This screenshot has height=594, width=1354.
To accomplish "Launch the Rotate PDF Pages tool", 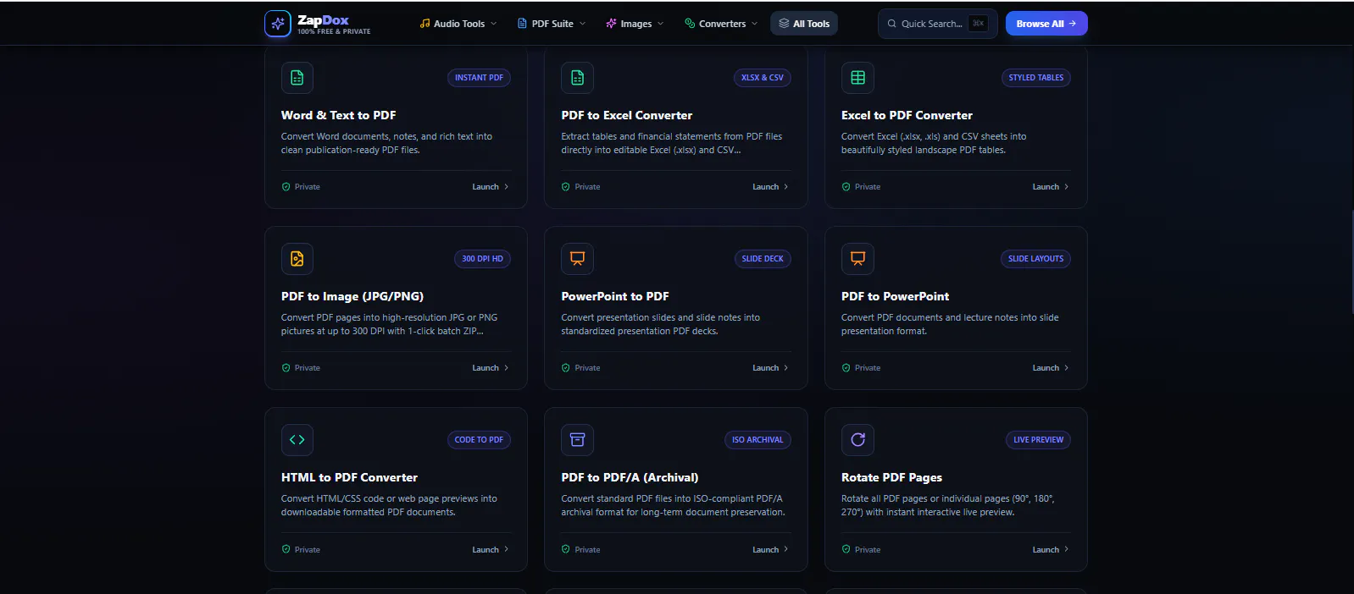I will point(1051,549).
